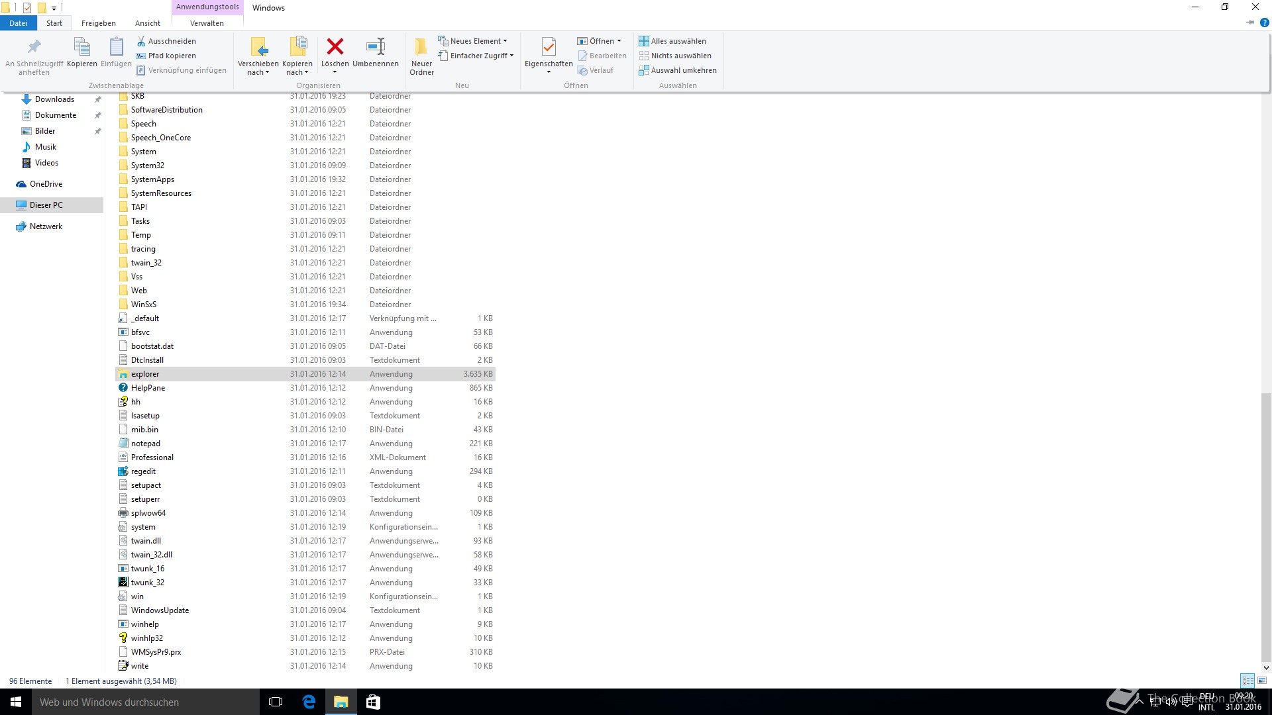The width and height of the screenshot is (1272, 715).
Task: Open Quick Access Toolbar customize dropdown
Action: tap(54, 8)
